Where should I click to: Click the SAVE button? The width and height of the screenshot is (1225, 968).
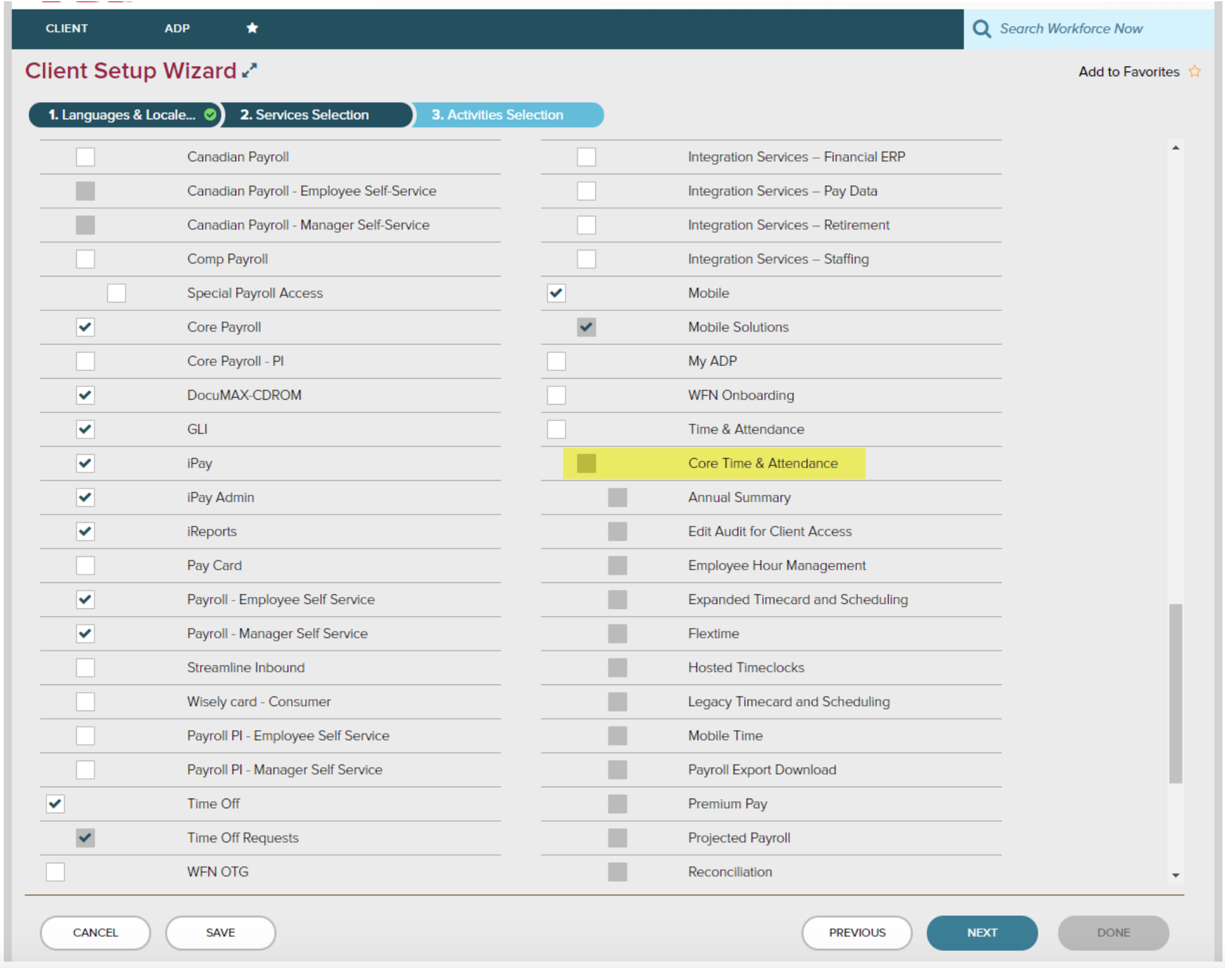coord(220,932)
